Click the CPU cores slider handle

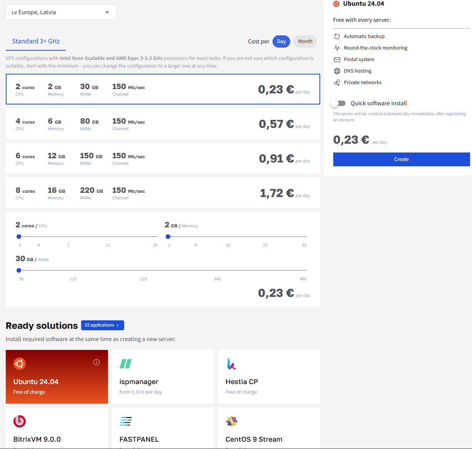19,237
